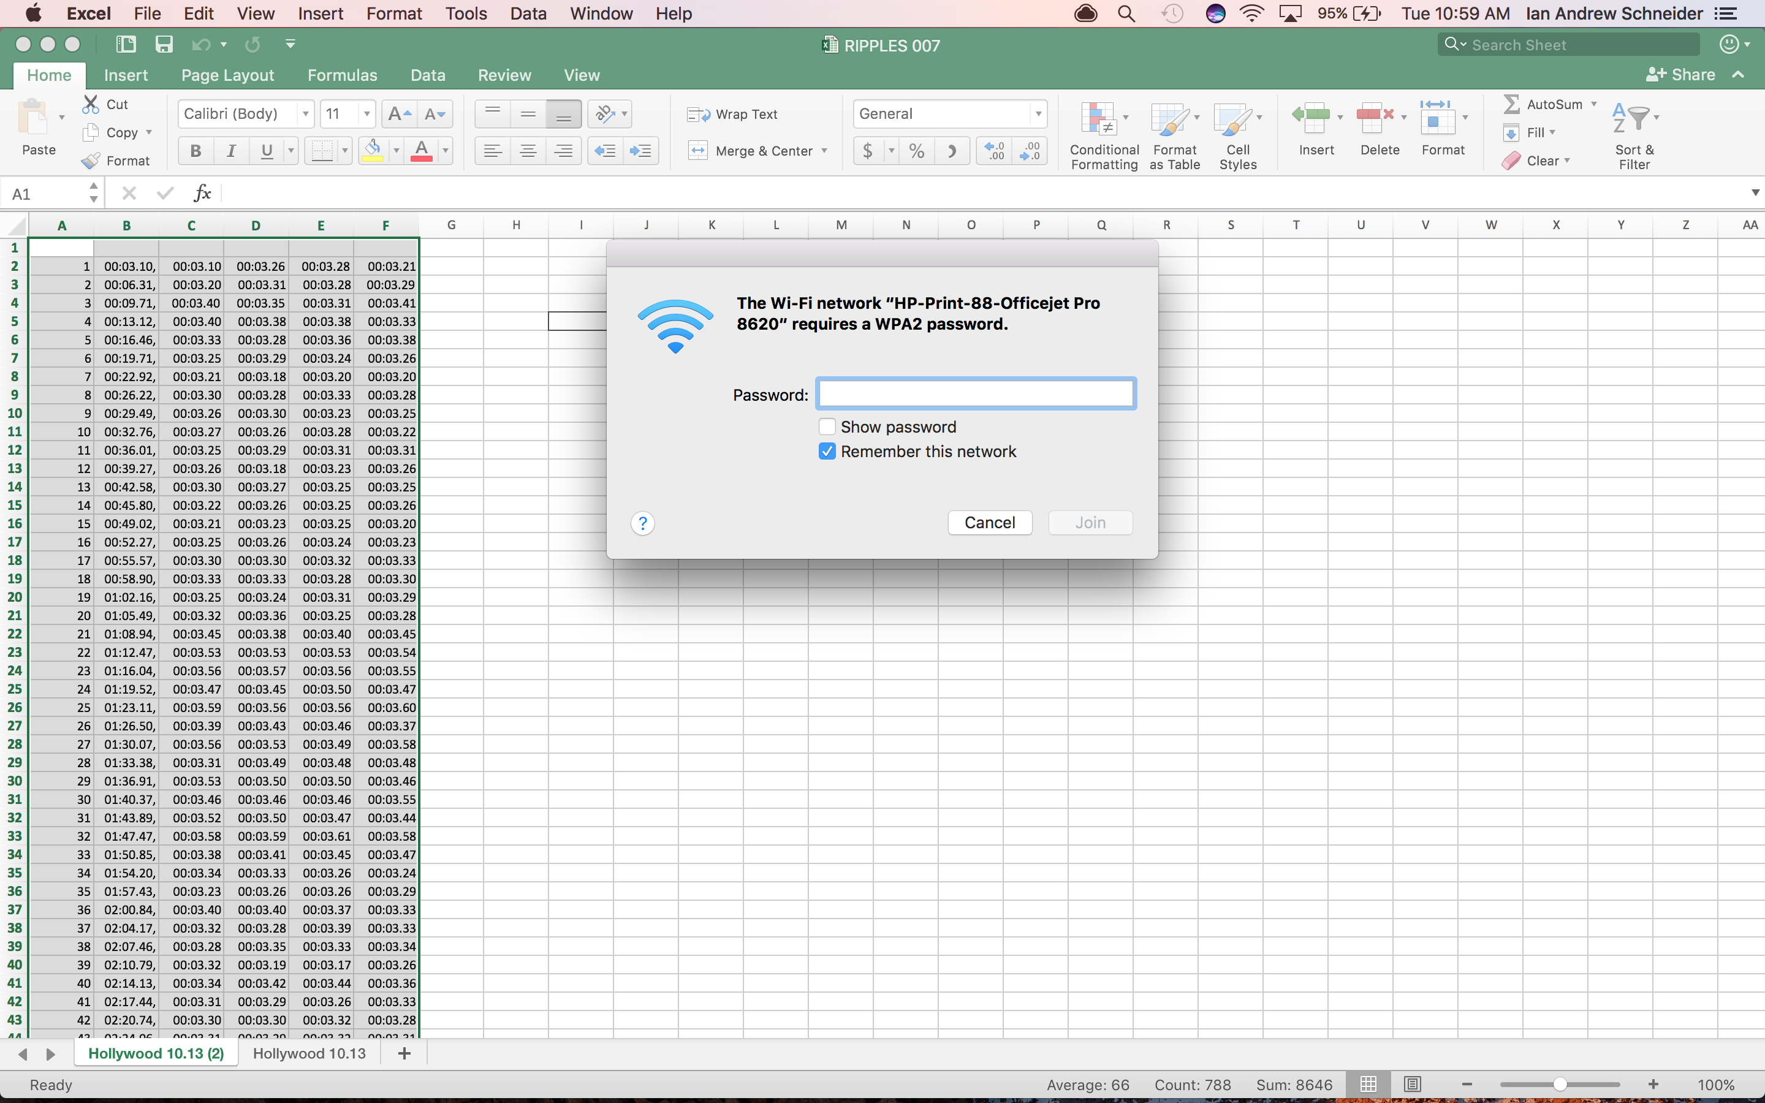Expand the font size dropdown arrow

pyautogui.click(x=367, y=114)
